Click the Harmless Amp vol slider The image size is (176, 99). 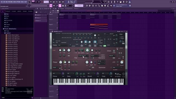tap(105, 39)
